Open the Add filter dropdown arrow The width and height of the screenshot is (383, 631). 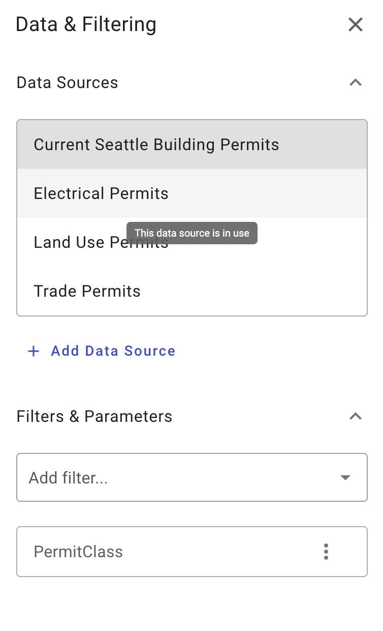click(x=345, y=478)
